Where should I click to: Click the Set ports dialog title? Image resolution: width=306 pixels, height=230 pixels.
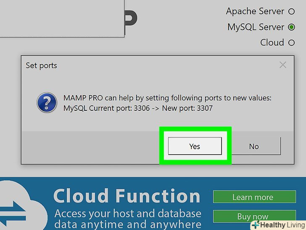(41, 65)
